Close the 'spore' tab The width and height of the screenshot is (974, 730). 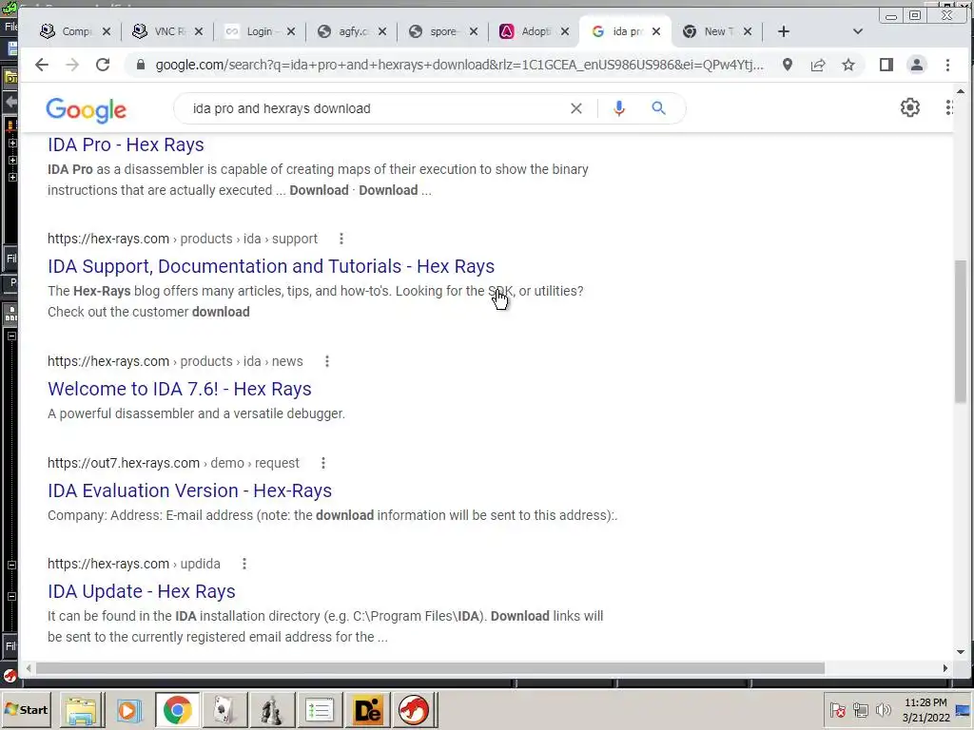(x=474, y=31)
